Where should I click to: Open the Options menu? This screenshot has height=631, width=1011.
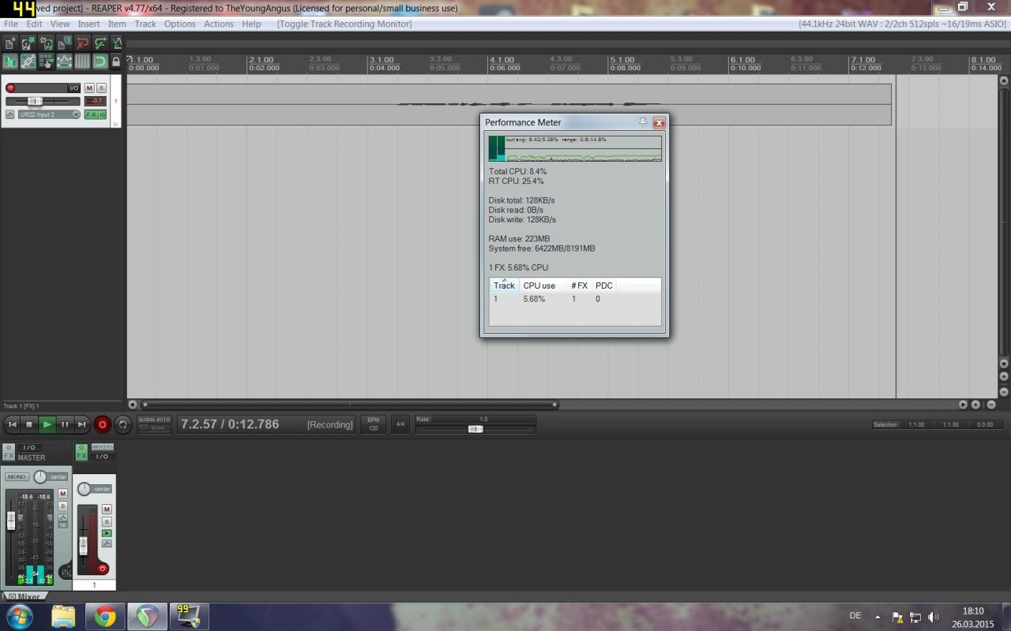click(x=180, y=24)
